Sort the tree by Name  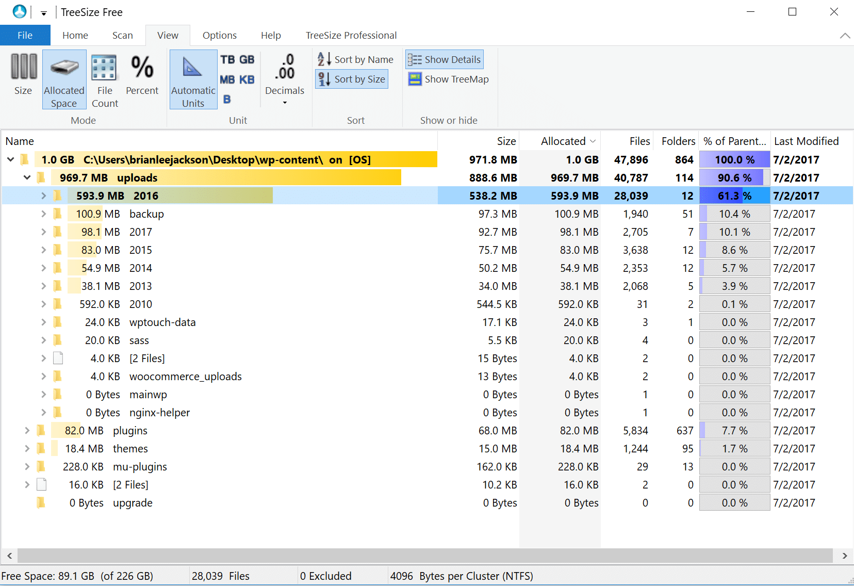point(356,59)
